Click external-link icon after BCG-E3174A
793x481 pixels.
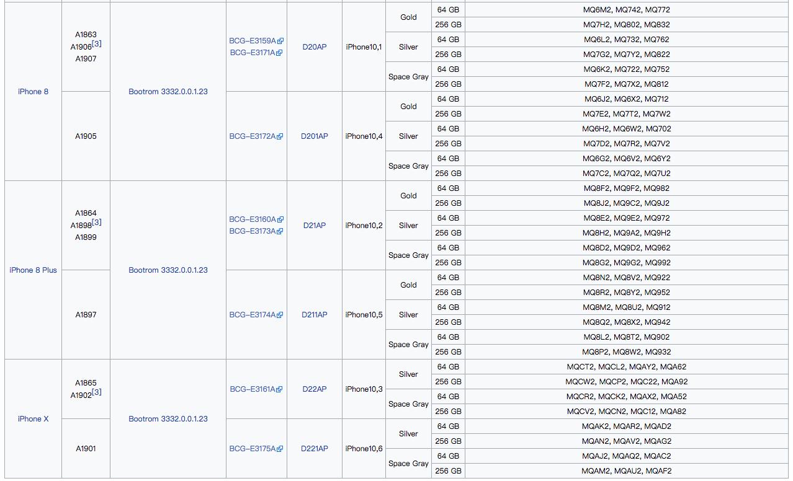(x=280, y=316)
